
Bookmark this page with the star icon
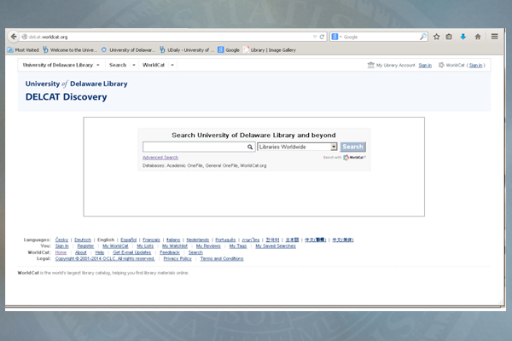pos(436,37)
